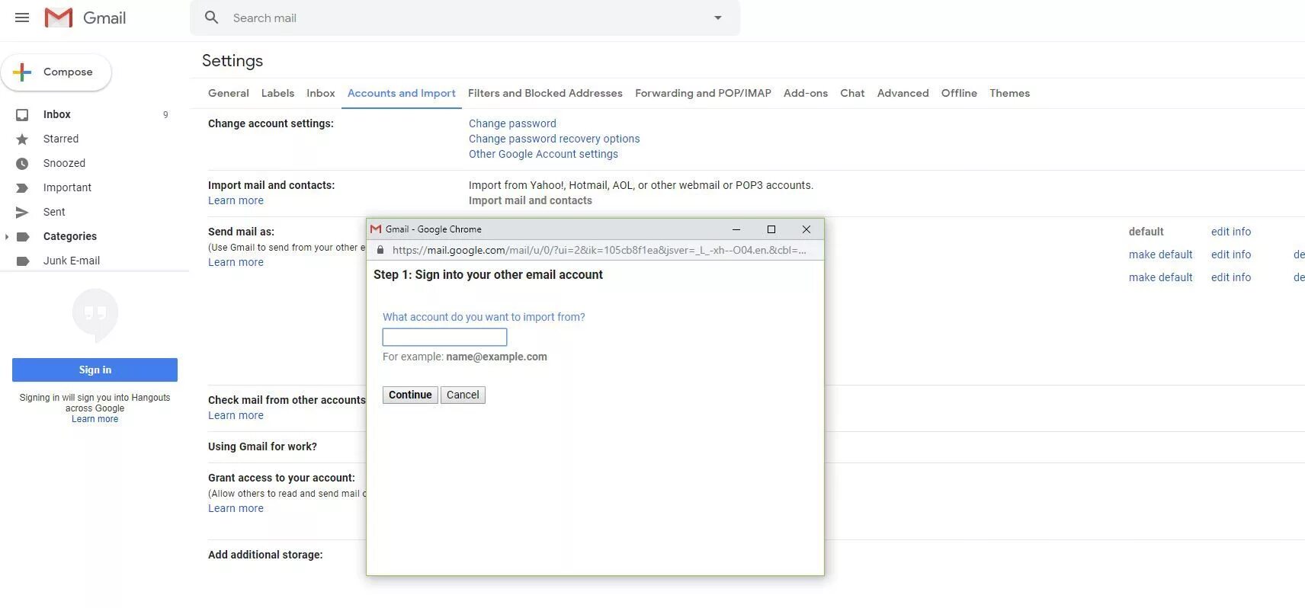Click Learn more under Hangouts sign in
This screenshot has width=1305, height=608.
tap(95, 419)
